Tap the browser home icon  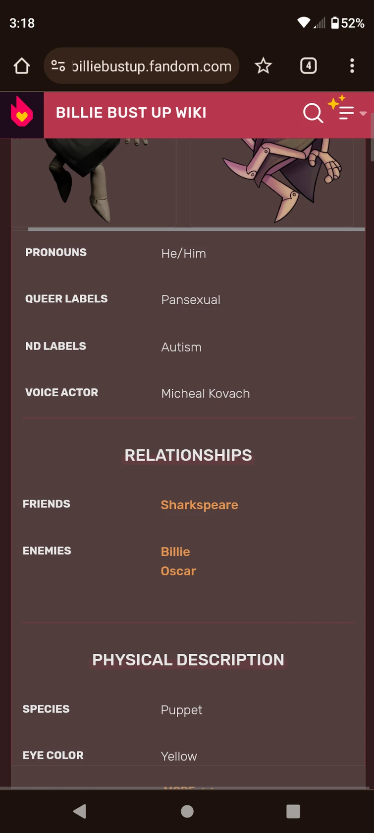point(21,65)
